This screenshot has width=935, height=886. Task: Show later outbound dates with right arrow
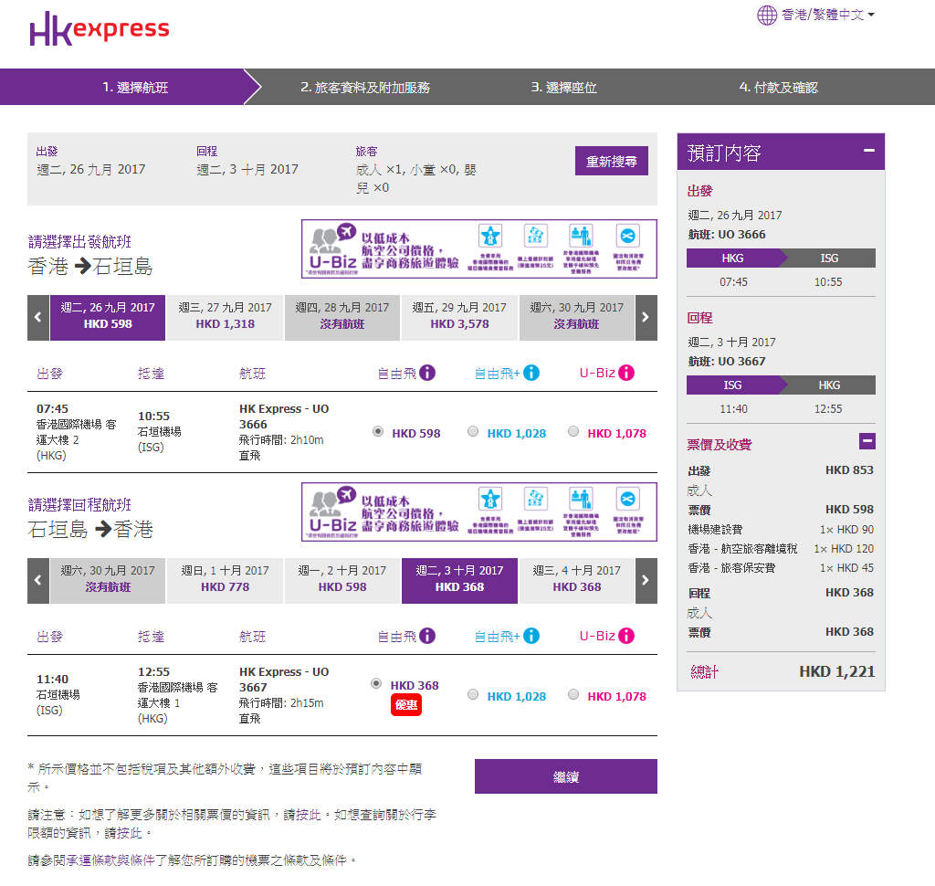point(646,318)
